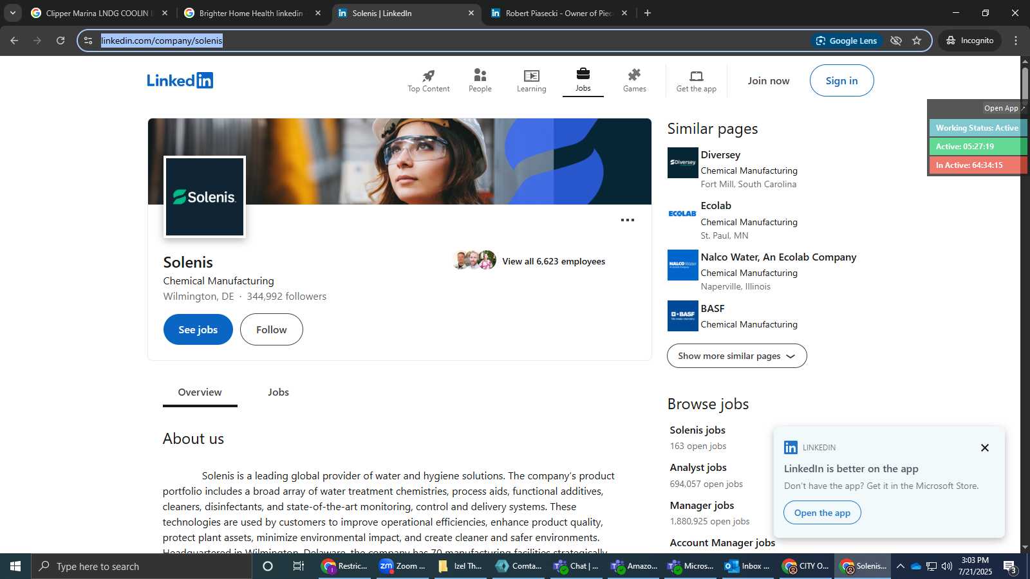This screenshot has height=579, width=1030.
Task: Click the Open the app button
Action: (822, 513)
